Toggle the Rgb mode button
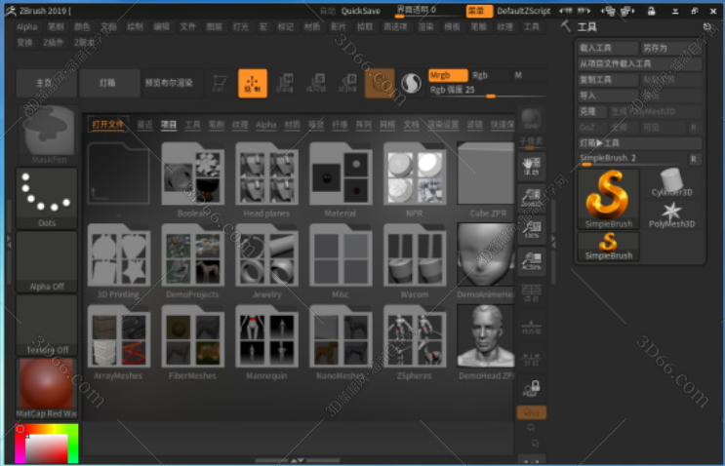The image size is (725, 466). (481, 75)
